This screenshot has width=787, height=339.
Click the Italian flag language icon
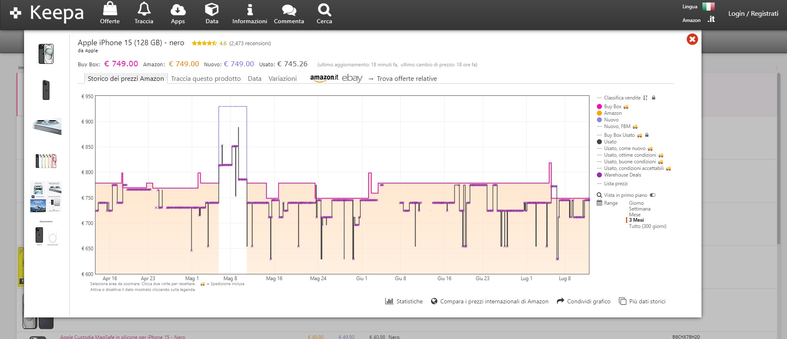[708, 7]
